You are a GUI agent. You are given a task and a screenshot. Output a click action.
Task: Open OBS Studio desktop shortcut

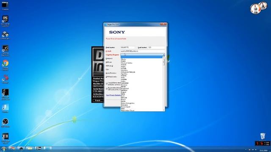(x=5, y=122)
